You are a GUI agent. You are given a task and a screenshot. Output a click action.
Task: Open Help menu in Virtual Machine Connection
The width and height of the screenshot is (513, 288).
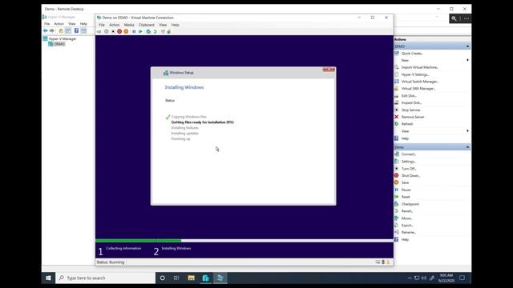coord(175,25)
